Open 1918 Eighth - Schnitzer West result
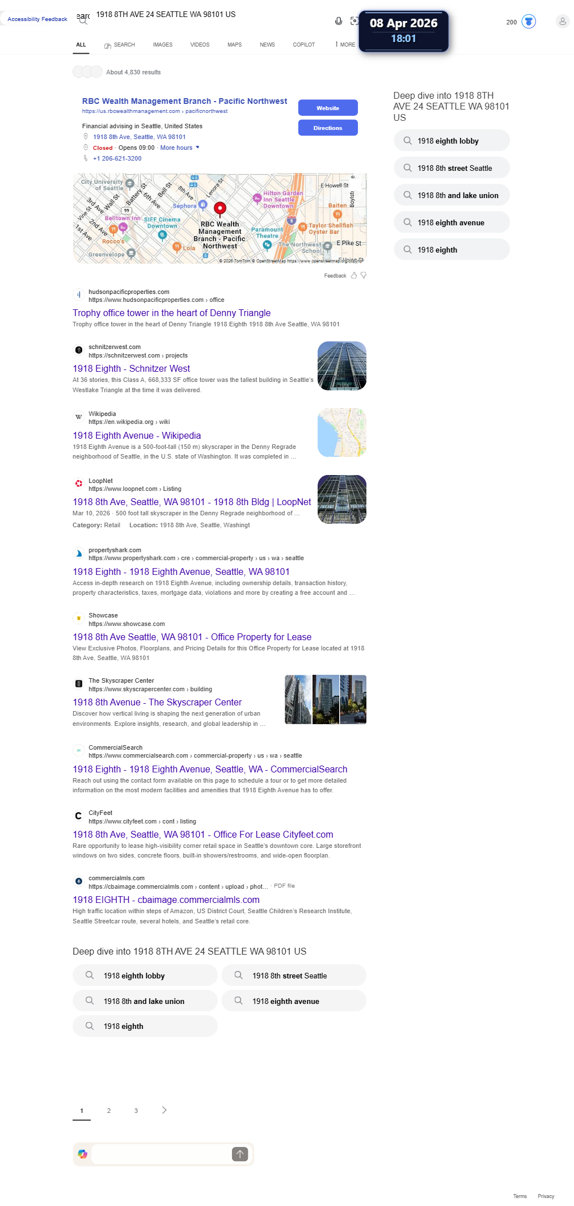The width and height of the screenshot is (574, 1206). pyautogui.click(x=131, y=368)
